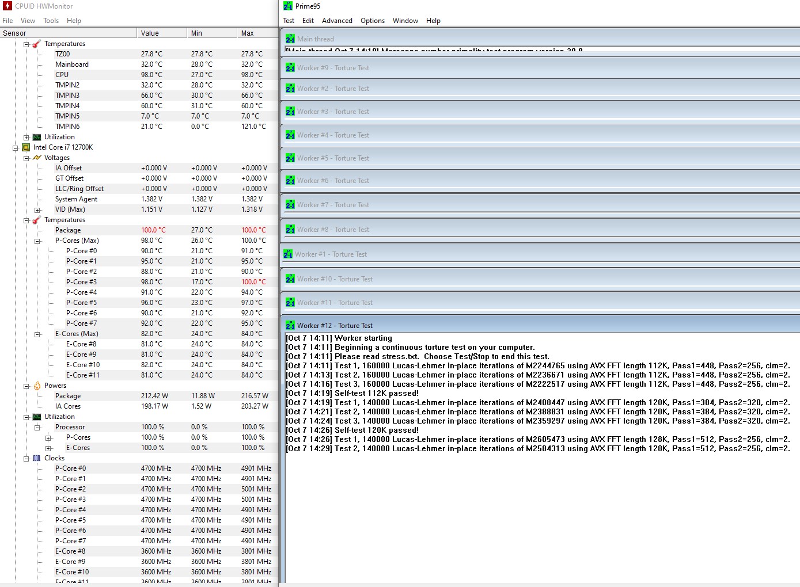Click the thermometer icon beside CPU Temperatures

click(x=37, y=220)
